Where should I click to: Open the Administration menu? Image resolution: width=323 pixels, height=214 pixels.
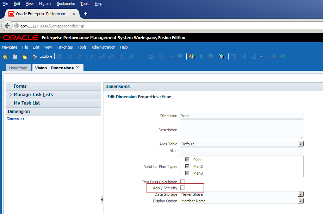[104, 47]
